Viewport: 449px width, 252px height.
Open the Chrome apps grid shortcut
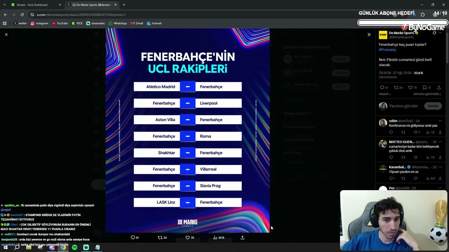tap(5, 23)
